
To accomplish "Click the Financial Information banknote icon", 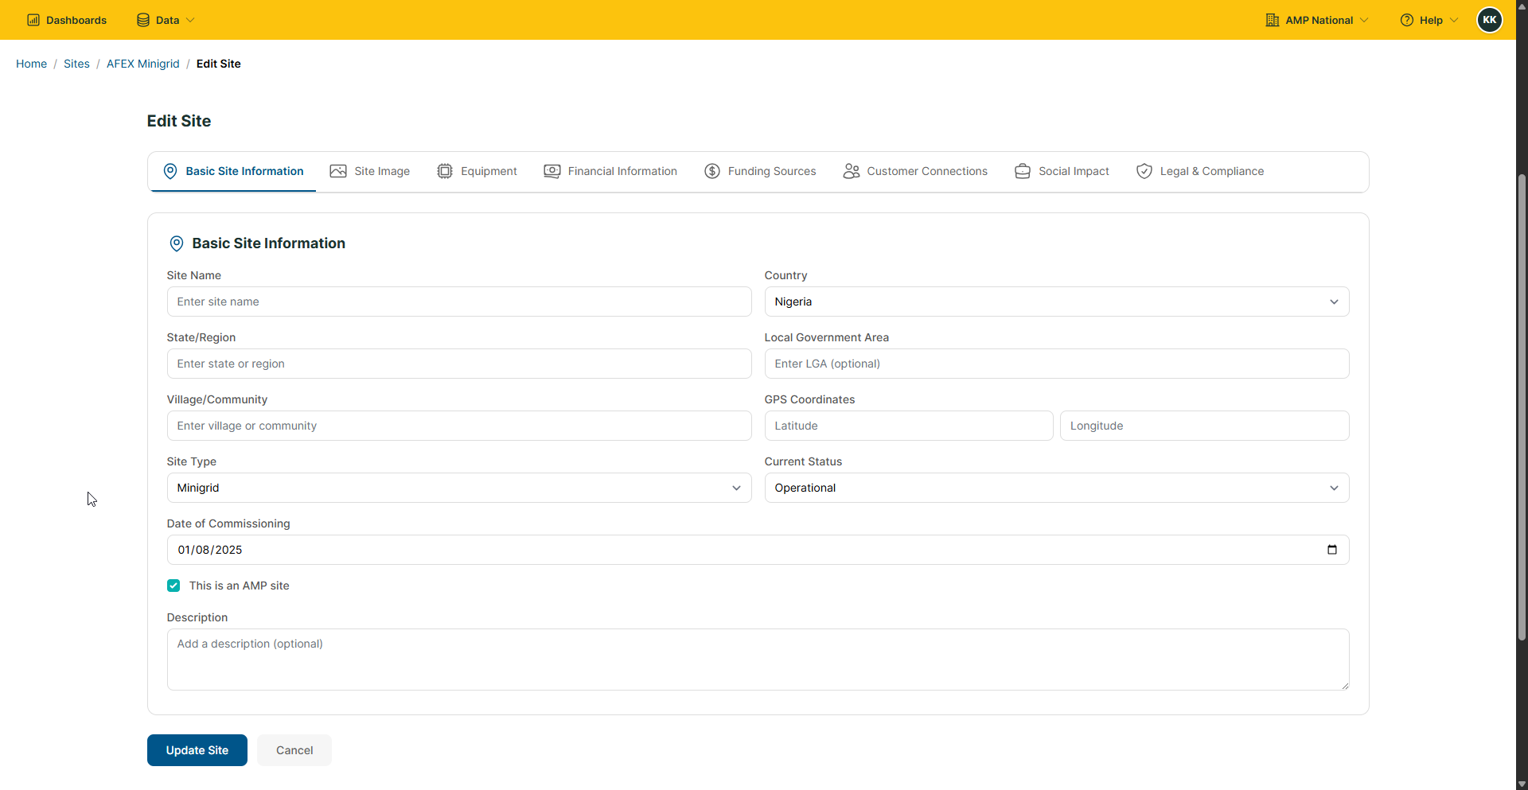I will point(552,171).
